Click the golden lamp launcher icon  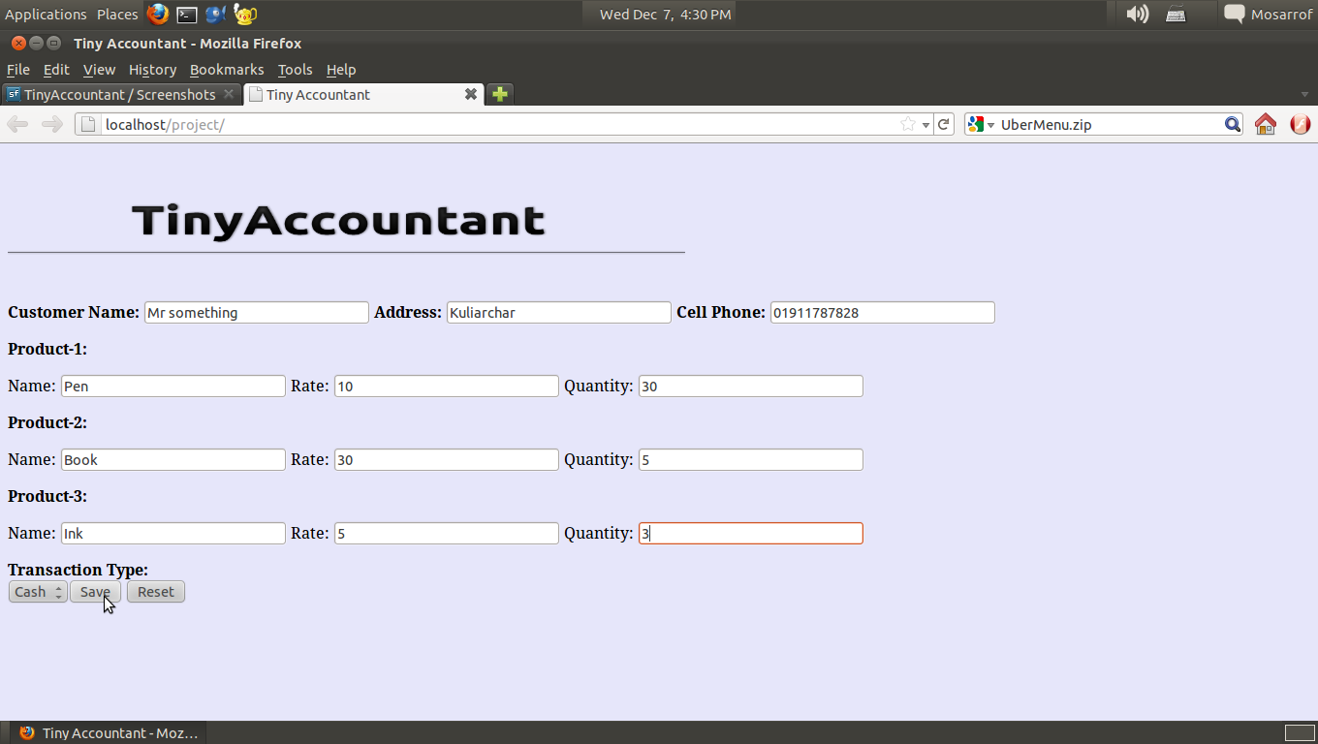coord(244,14)
